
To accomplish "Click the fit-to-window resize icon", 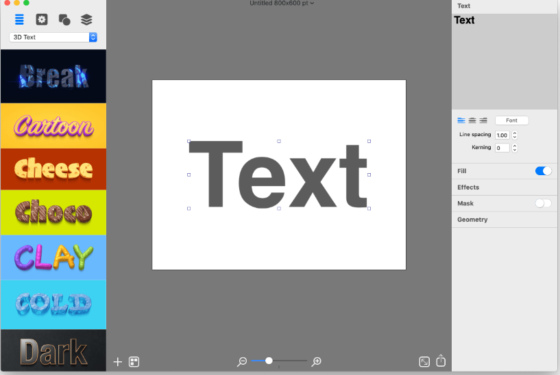I will point(424,362).
